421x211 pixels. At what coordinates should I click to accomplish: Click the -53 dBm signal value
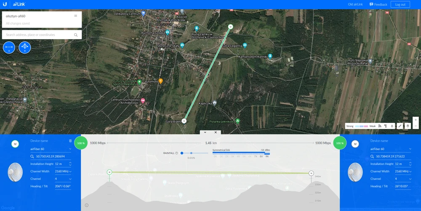(x=265, y=150)
